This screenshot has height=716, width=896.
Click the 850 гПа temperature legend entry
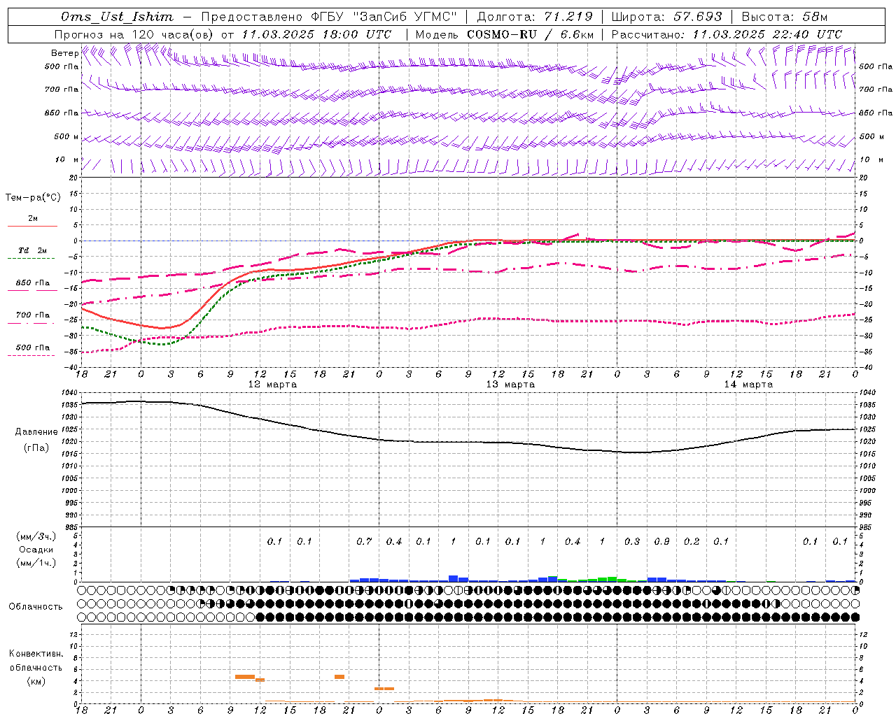(x=33, y=282)
